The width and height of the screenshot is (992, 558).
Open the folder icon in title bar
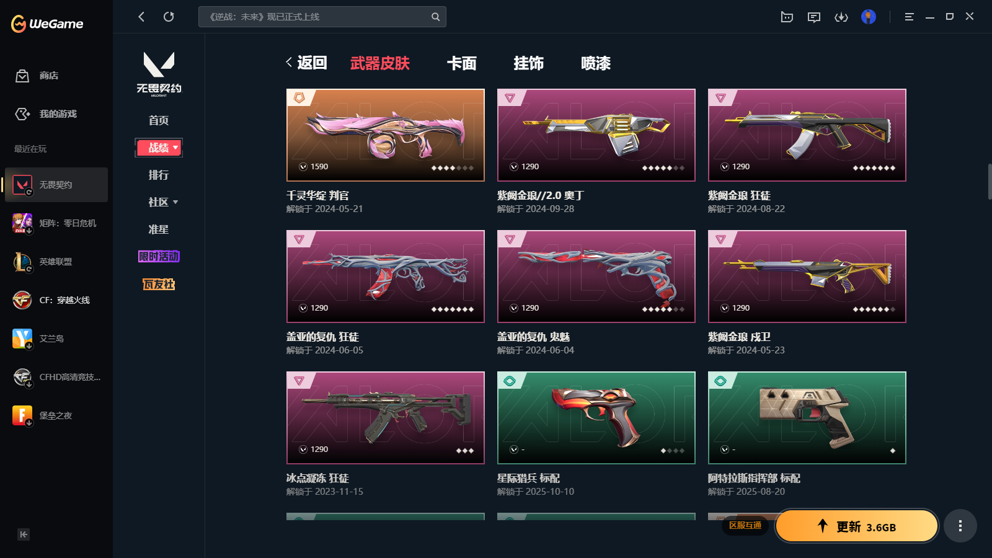pyautogui.click(x=787, y=17)
